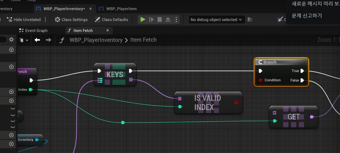Click Item Fetch in the breadcrumb
The height and width of the screenshot is (153, 340).
point(143,40)
